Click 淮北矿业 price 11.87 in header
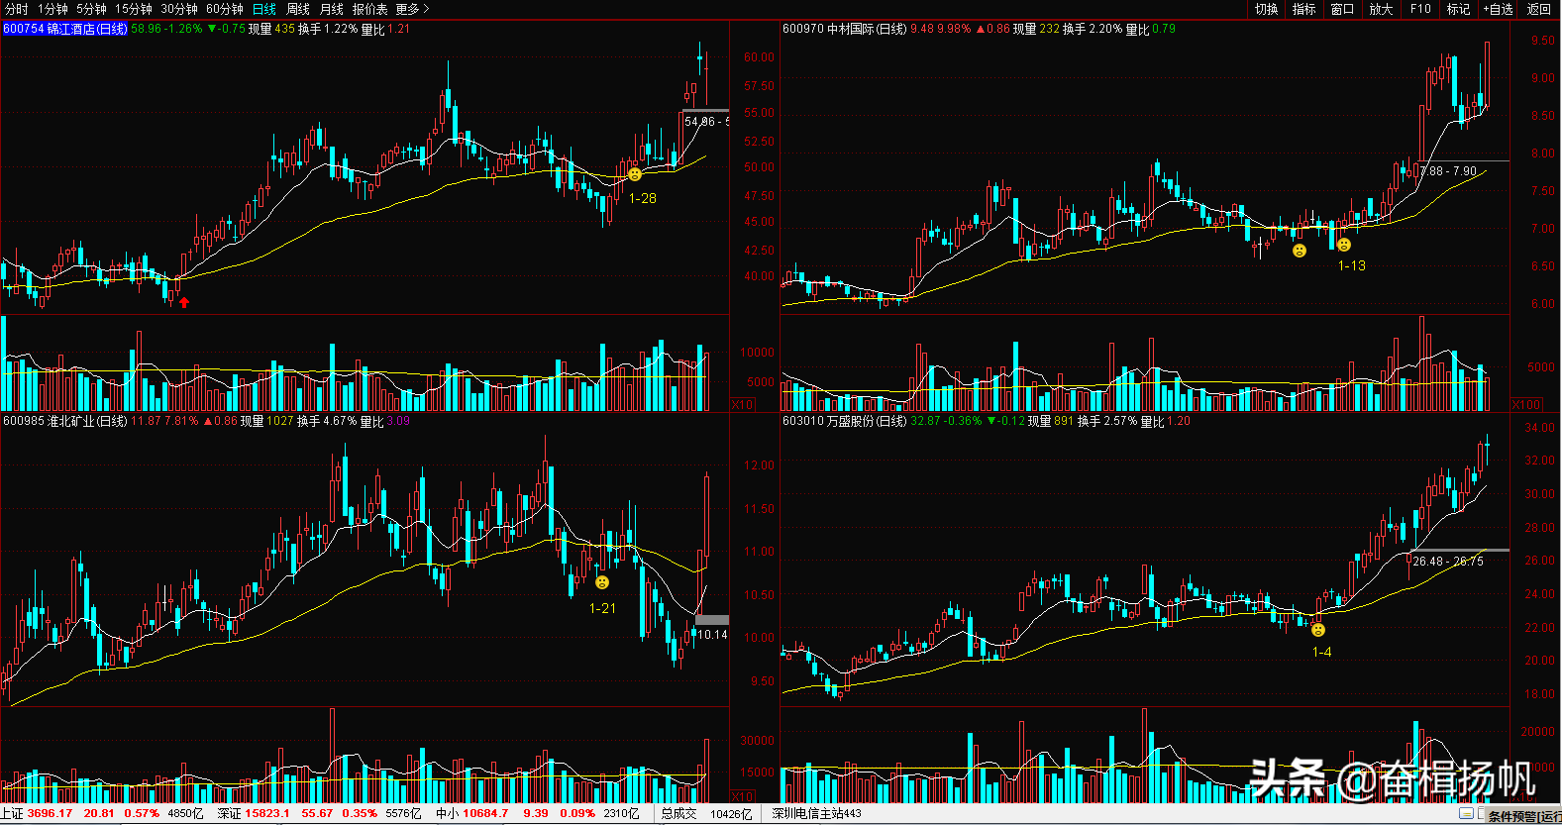This screenshot has width=1562, height=825. [146, 421]
